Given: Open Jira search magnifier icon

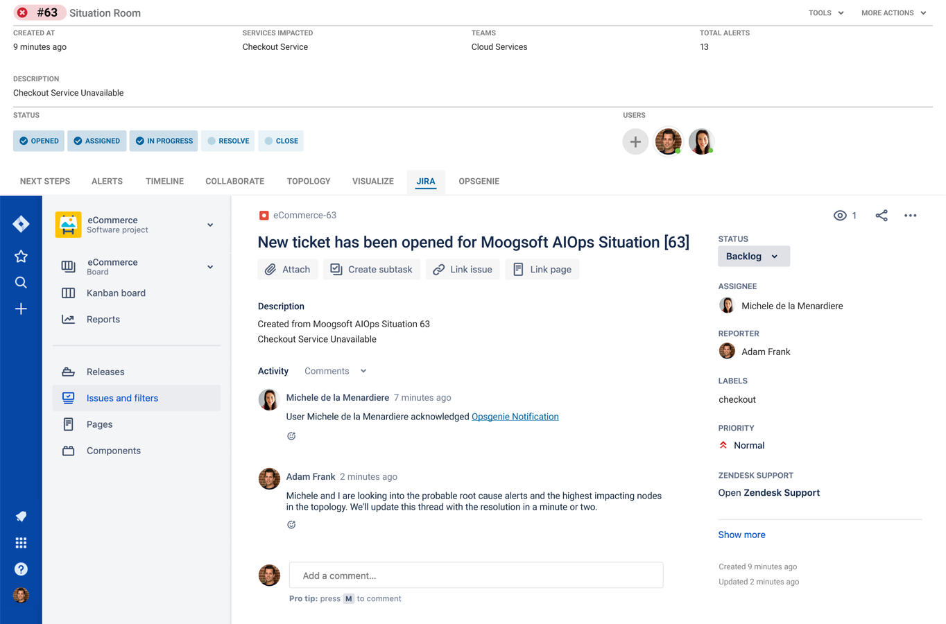Looking at the screenshot, I should click(21, 282).
